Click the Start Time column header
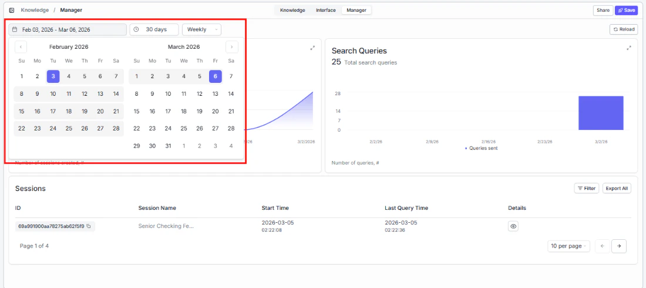 (275, 208)
